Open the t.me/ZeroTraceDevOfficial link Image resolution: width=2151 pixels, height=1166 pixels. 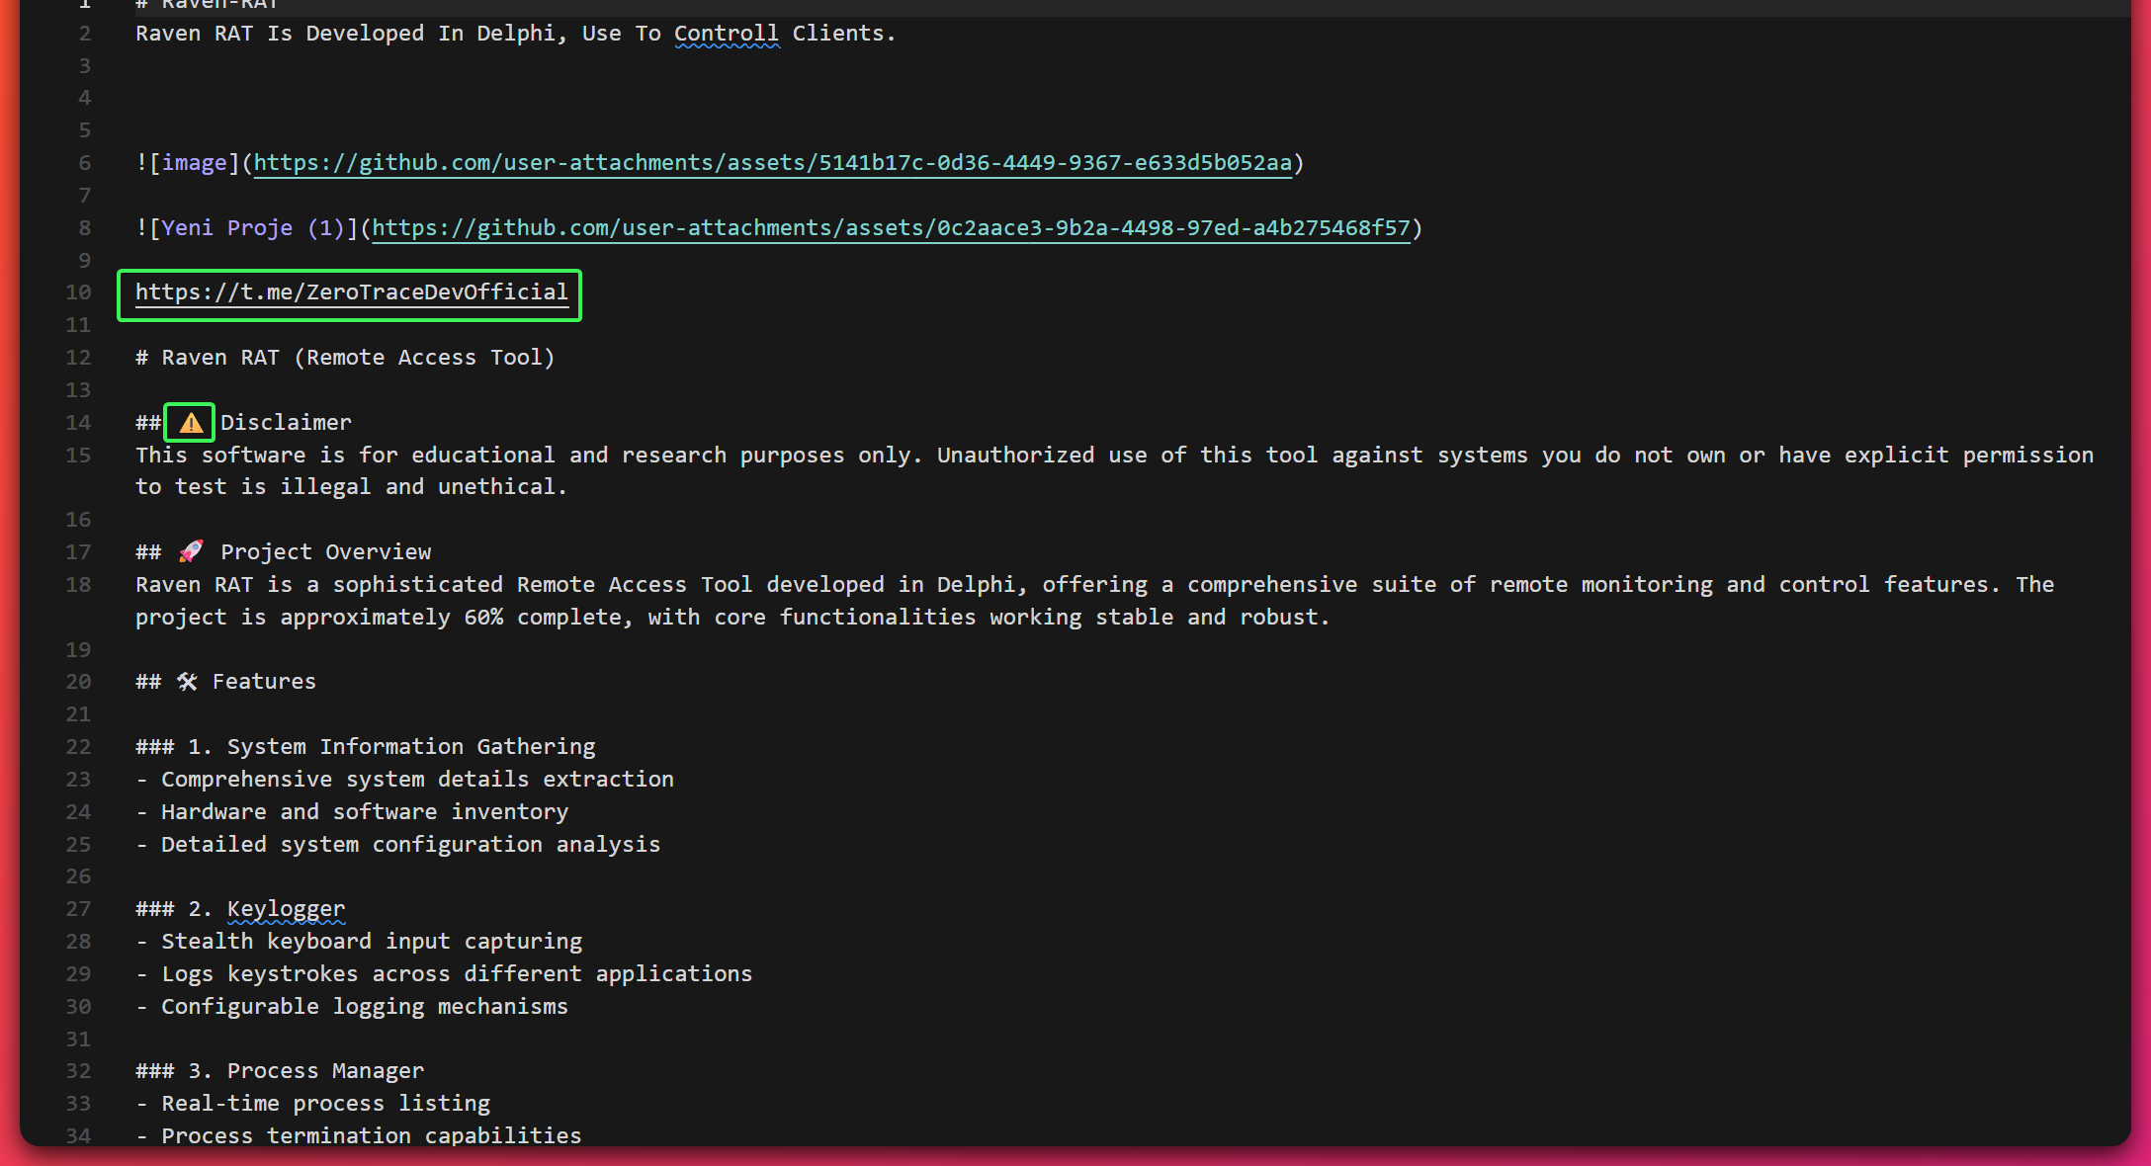point(351,292)
